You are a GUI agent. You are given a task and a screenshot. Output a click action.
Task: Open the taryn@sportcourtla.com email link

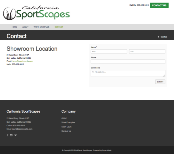pos(23,61)
